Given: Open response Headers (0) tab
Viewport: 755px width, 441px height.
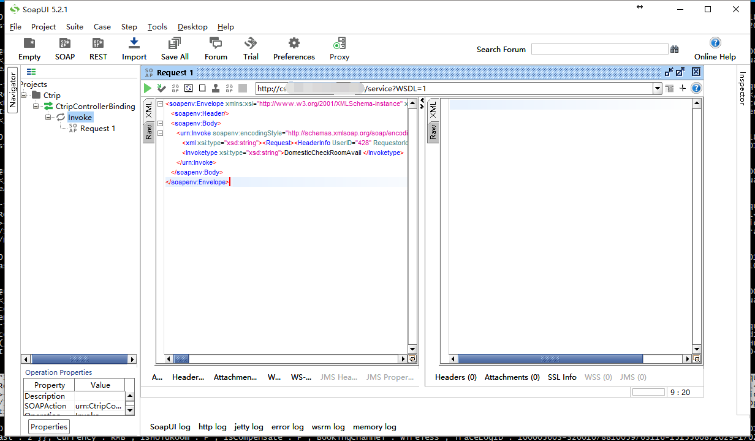Looking at the screenshot, I should [x=456, y=377].
